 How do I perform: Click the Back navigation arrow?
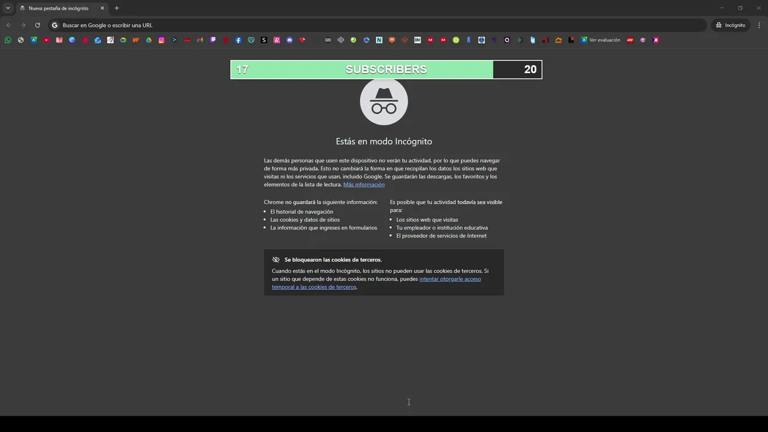8,25
